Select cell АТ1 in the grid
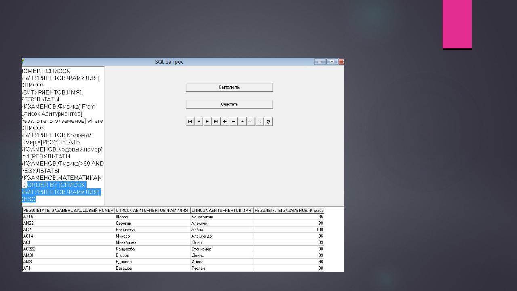Screen dimensions: 517x291 pos(68,268)
